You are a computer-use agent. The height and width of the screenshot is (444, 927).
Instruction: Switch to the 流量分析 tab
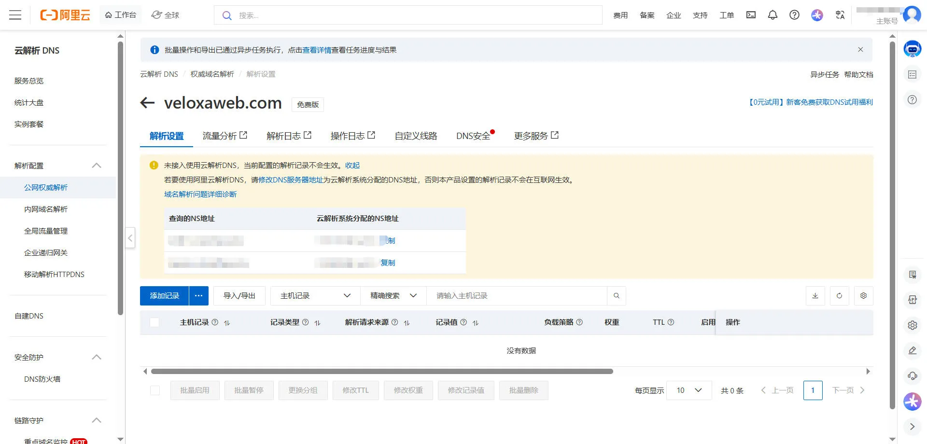220,136
